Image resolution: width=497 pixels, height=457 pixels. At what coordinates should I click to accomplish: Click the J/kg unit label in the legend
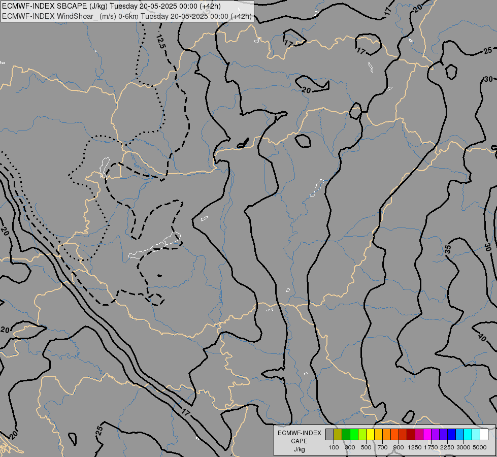click(x=299, y=450)
